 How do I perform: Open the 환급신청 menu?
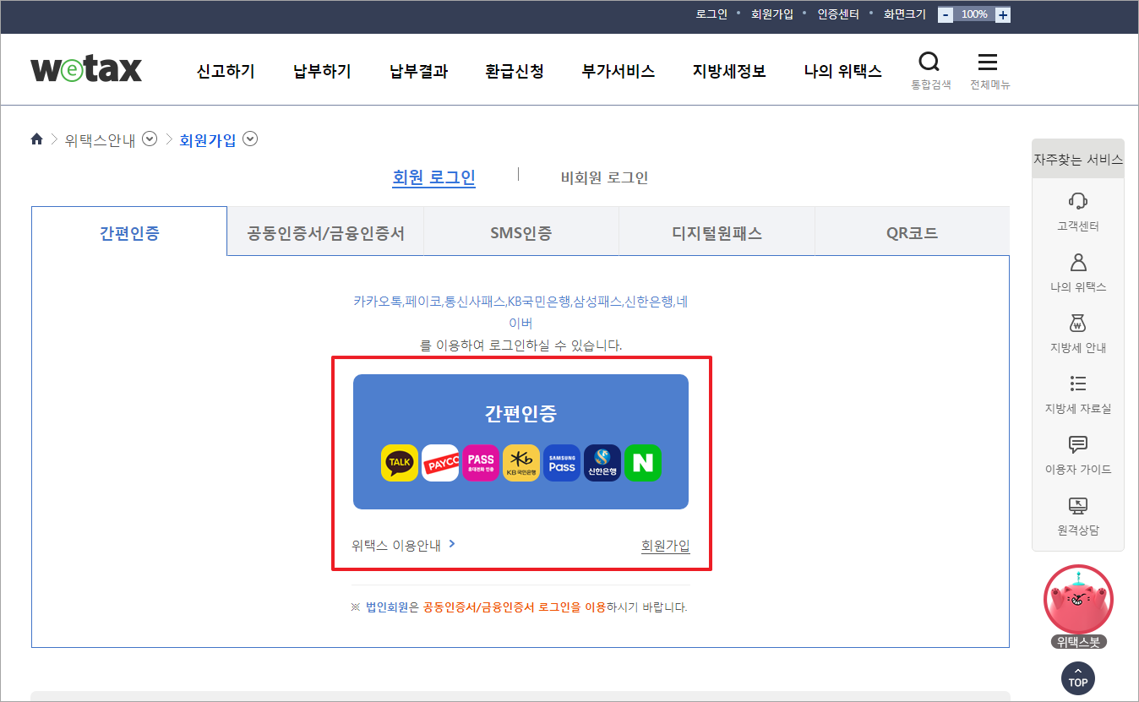click(x=515, y=71)
